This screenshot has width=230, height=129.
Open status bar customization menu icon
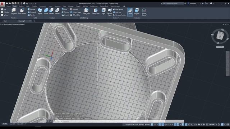pos(228,124)
